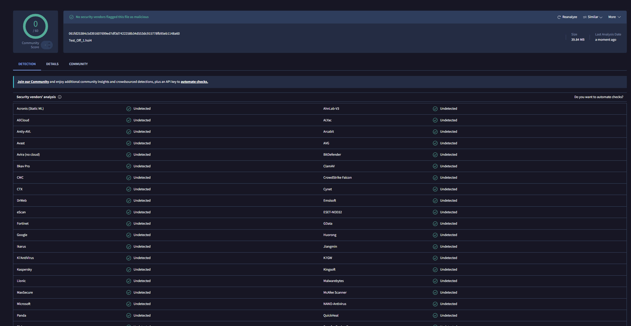Select the Emsisoft vendor name
Screen dimensions: 631x326
pos(330,201)
